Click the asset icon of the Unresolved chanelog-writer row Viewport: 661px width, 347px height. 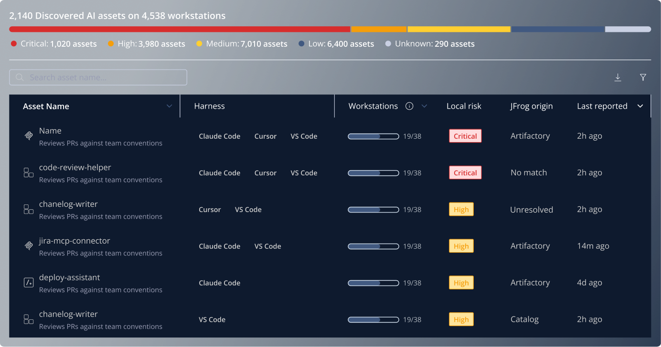pyautogui.click(x=29, y=209)
